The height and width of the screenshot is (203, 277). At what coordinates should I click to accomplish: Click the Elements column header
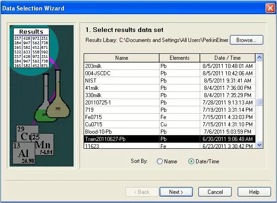coord(180,58)
